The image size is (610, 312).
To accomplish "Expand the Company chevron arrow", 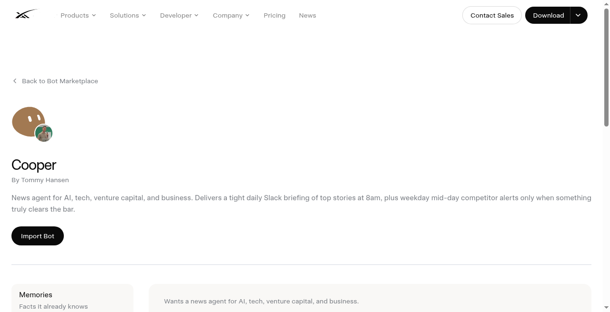I will tap(247, 15).
